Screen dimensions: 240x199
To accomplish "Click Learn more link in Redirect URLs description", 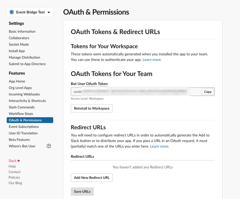I will click(160, 146).
